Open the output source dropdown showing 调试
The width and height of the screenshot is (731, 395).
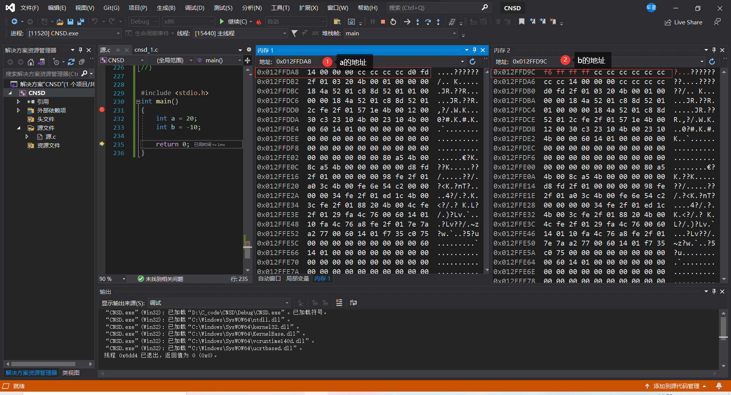[x=219, y=303]
